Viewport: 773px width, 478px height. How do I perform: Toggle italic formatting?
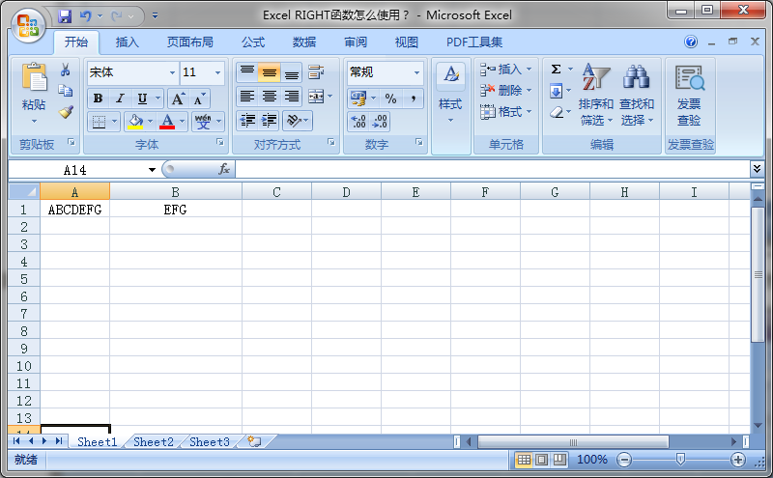pos(120,98)
